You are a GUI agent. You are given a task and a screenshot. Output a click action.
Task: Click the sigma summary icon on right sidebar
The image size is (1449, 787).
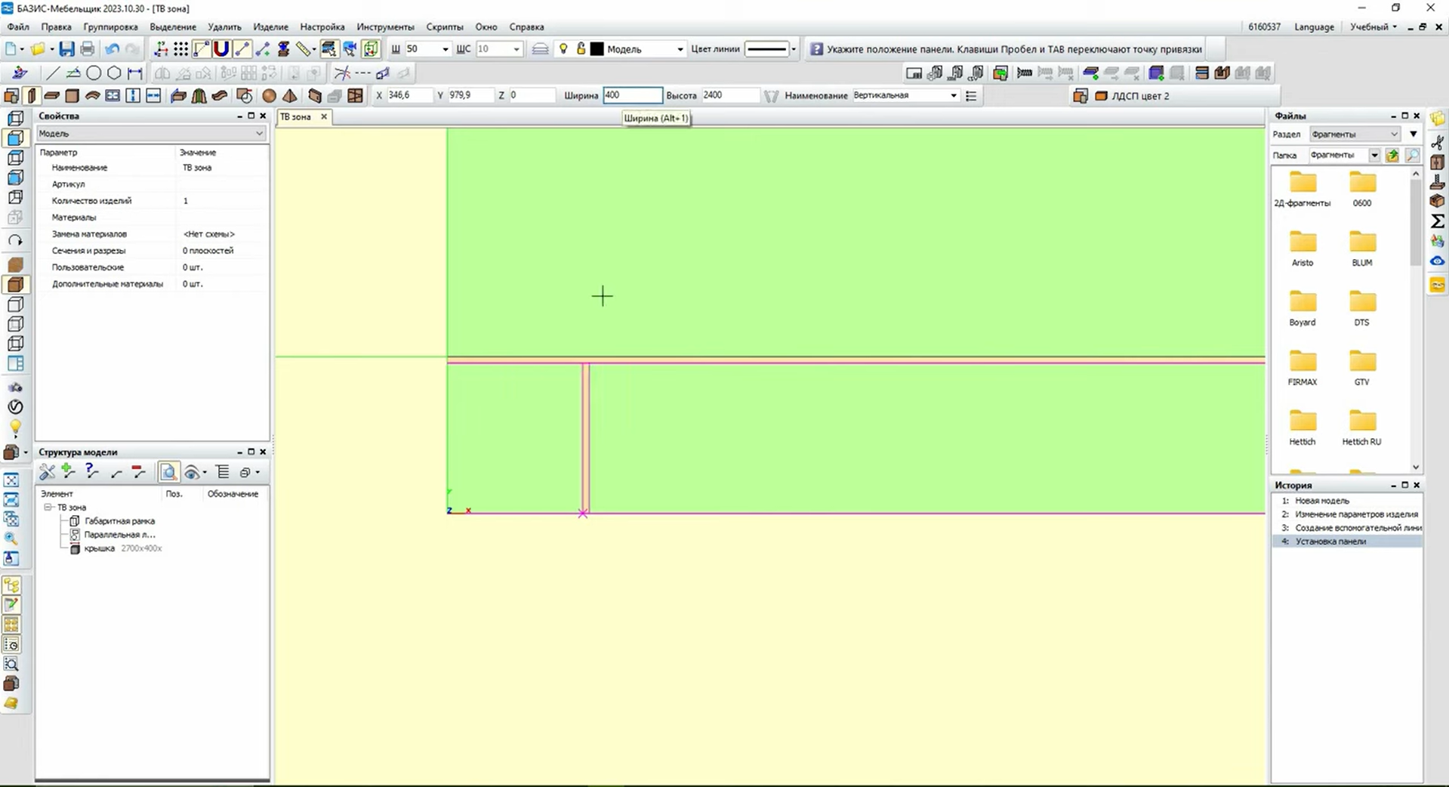coord(1437,221)
